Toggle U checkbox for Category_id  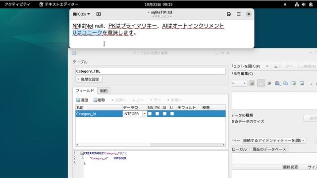tap(172, 114)
